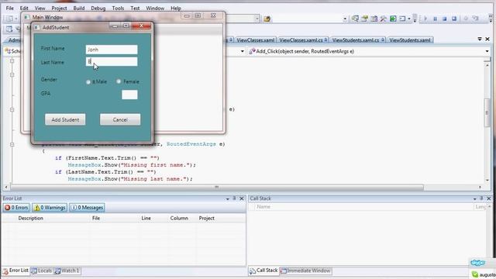
Task: Toggle auto-hide pin on Error List
Action: click(x=234, y=198)
